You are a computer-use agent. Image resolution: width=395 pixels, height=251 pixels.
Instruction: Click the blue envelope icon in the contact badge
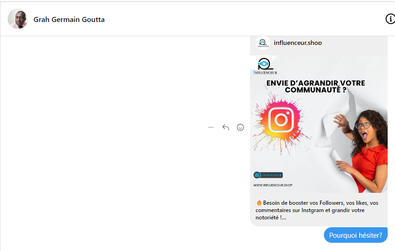[x=257, y=175]
